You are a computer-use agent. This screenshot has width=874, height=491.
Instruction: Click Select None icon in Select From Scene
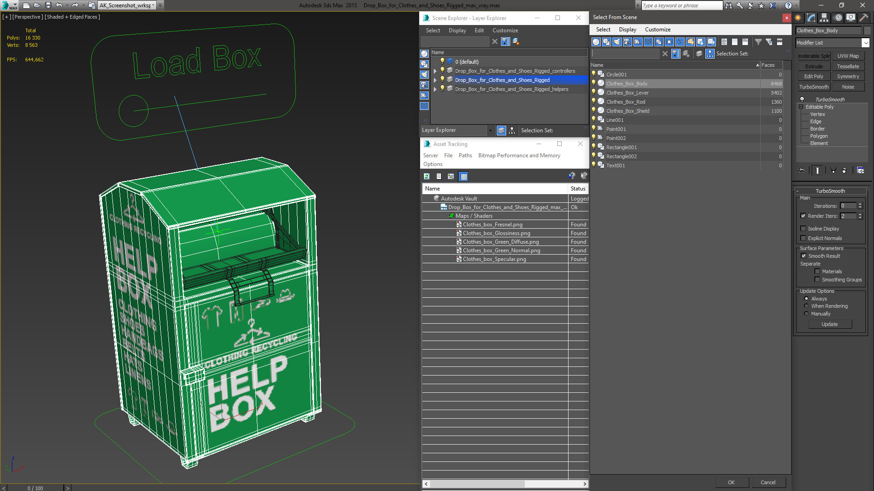pyautogui.click(x=735, y=42)
